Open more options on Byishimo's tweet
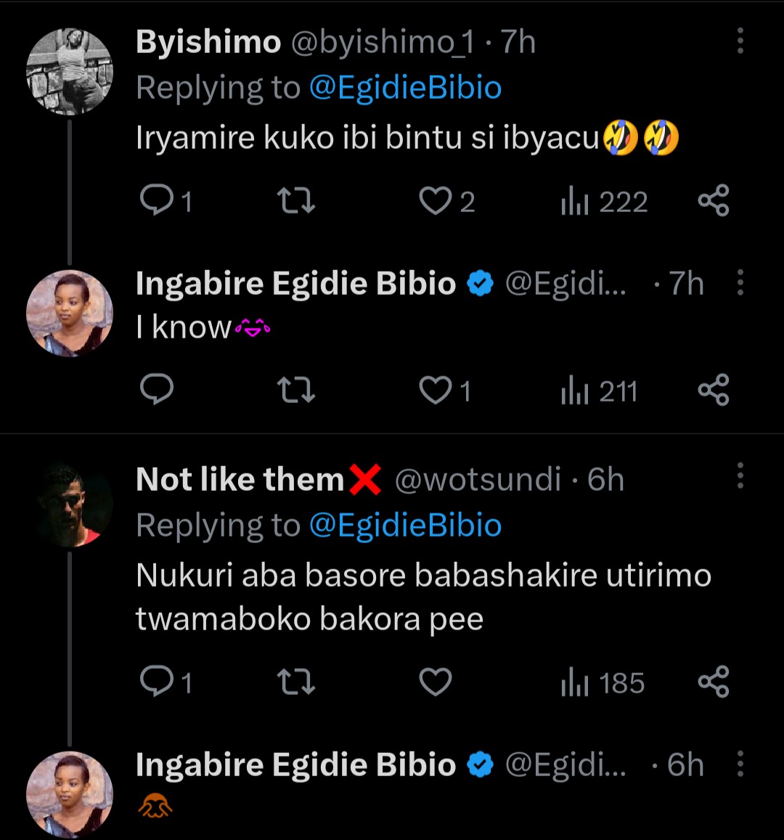Image resolution: width=784 pixels, height=840 pixels. coord(740,41)
